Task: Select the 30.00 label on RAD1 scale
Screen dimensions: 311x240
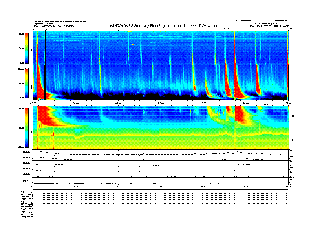Action: coord(21,84)
